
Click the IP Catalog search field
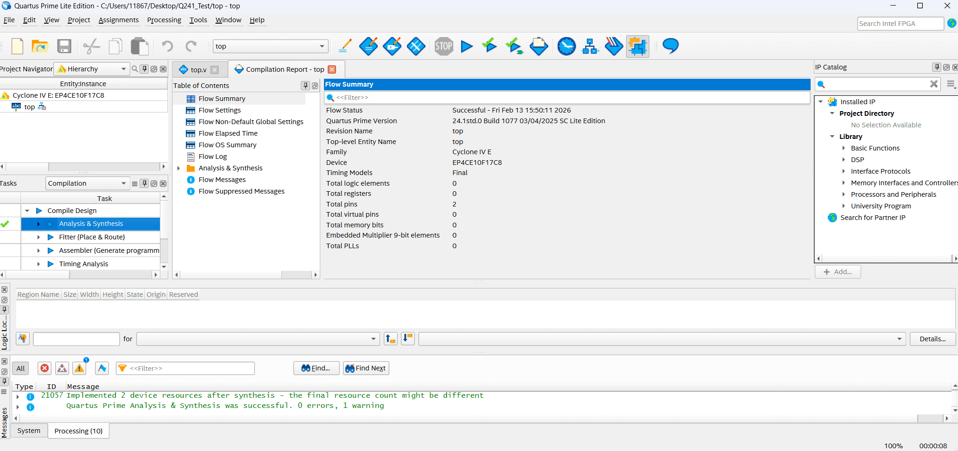point(877,84)
